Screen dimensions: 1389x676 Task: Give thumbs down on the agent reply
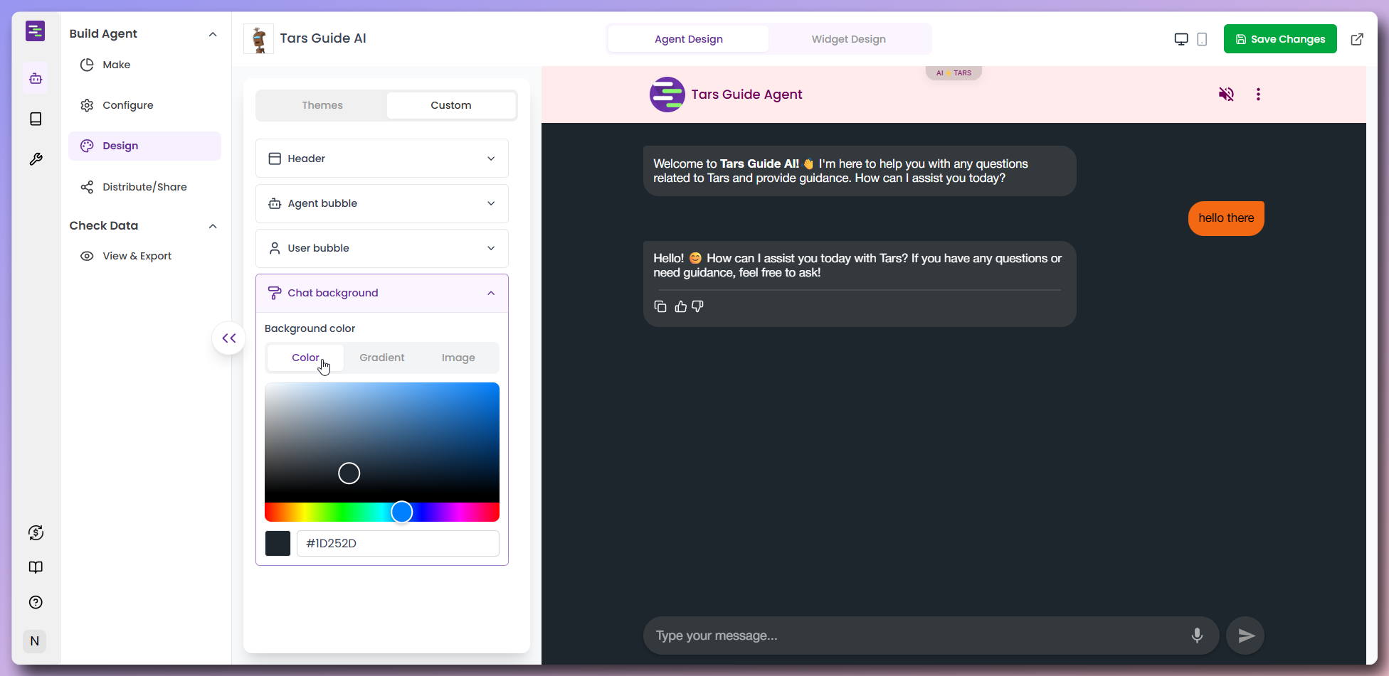697,306
